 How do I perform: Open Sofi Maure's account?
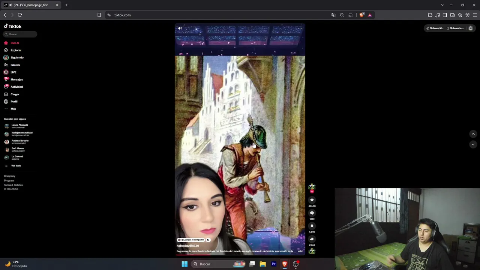point(18,150)
